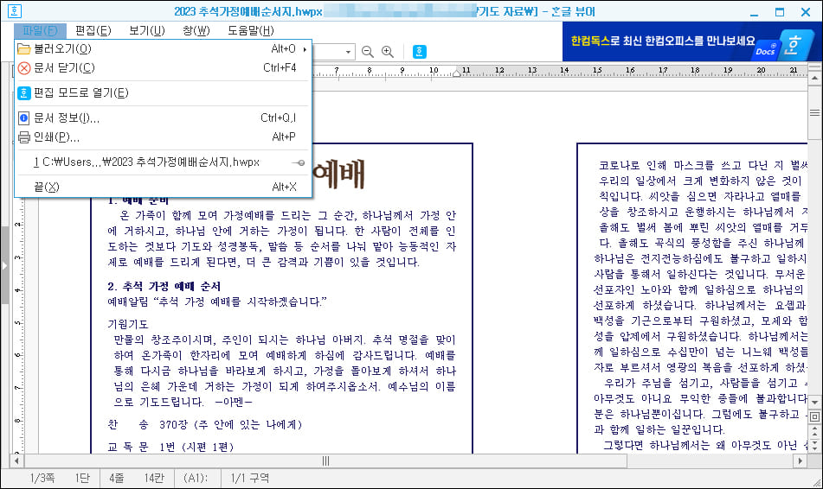Click the zoom in magnifier icon

[x=388, y=51]
